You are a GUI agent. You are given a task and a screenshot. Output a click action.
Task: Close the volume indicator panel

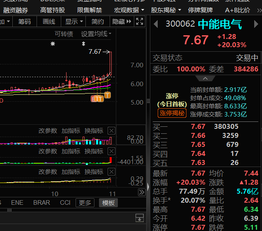pos(111,131)
